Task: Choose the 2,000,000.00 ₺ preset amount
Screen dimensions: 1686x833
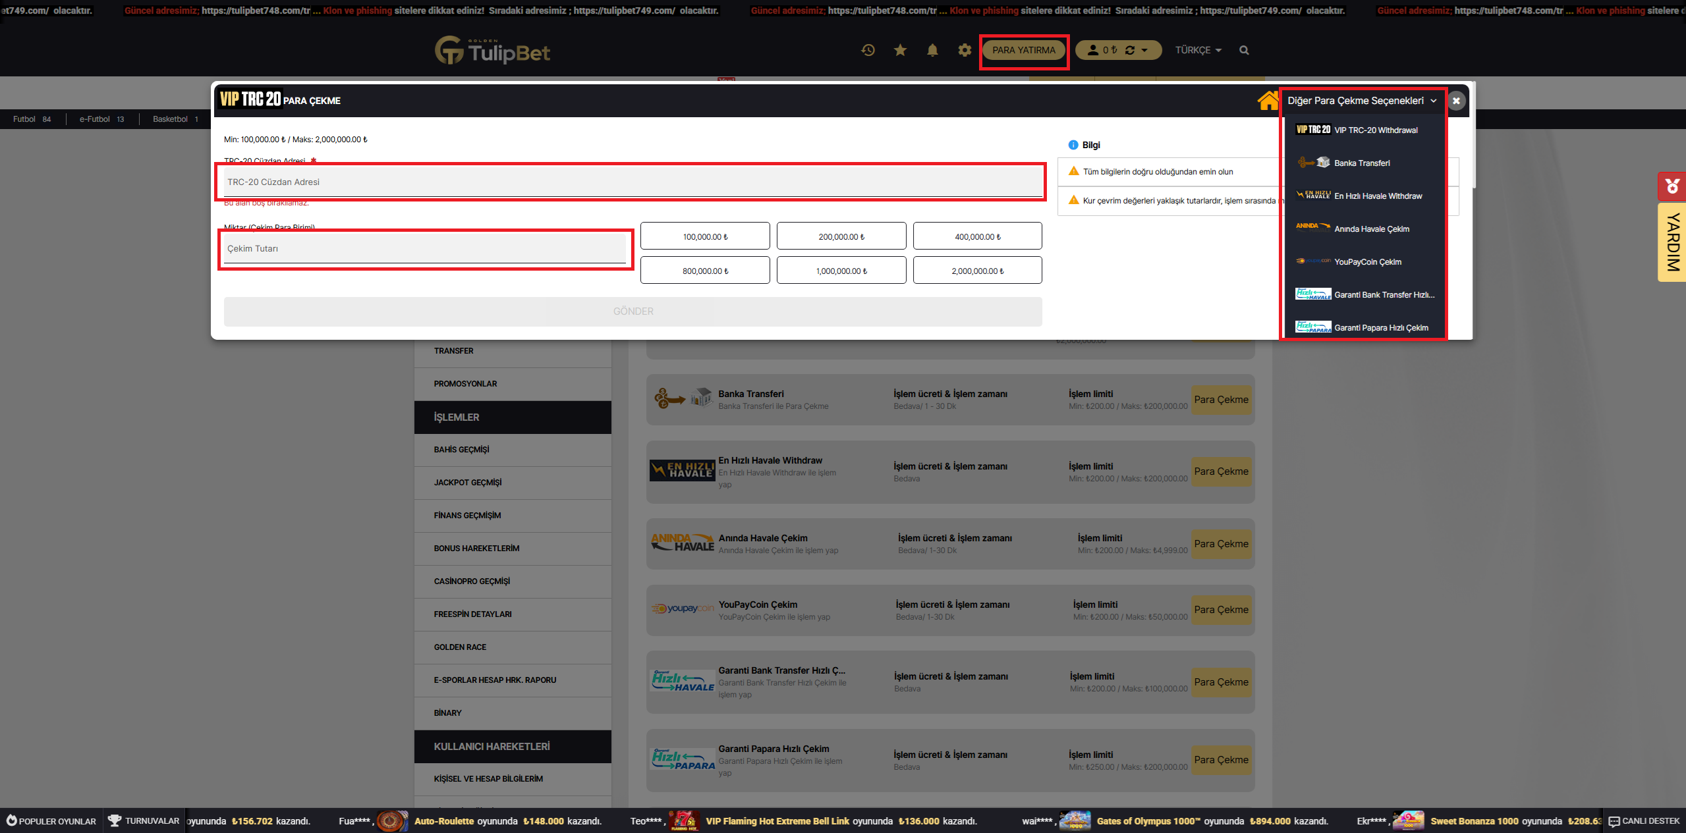Action: tap(978, 270)
